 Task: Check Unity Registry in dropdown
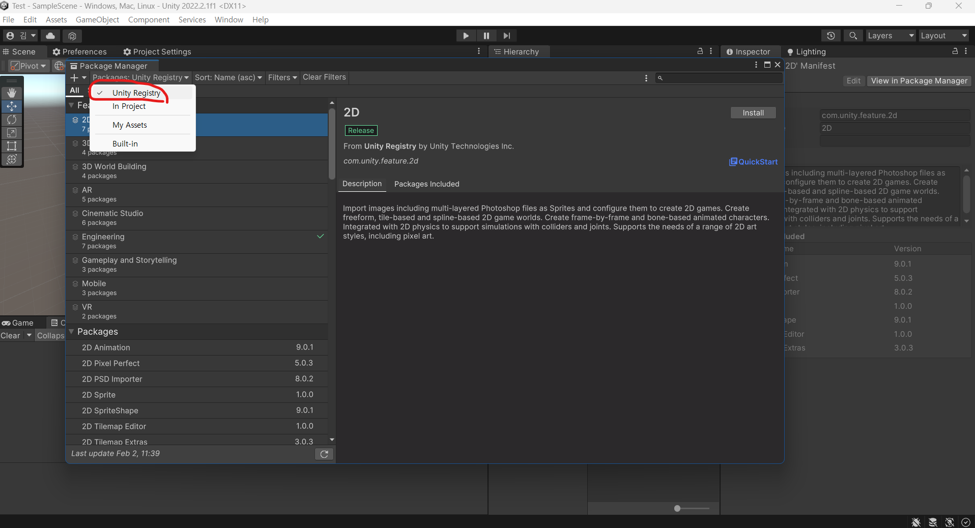(142, 93)
